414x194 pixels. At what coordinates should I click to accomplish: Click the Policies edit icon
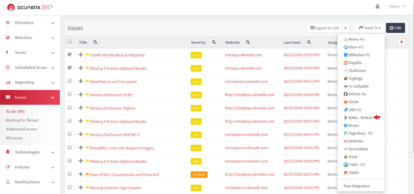pyautogui.click(x=8, y=167)
